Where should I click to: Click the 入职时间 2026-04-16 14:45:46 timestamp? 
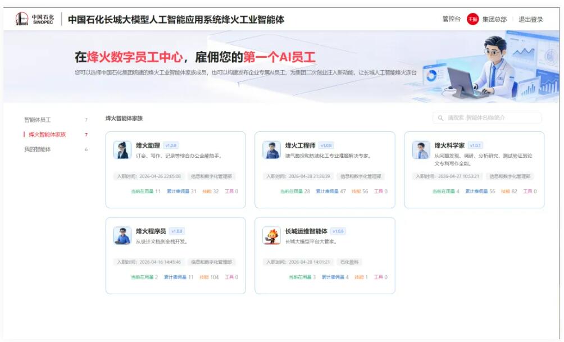[x=149, y=262]
